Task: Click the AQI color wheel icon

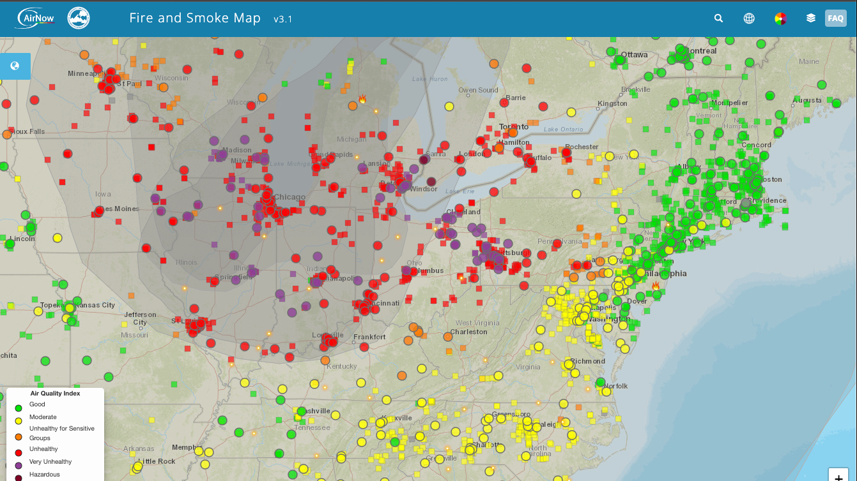Action: pyautogui.click(x=780, y=18)
